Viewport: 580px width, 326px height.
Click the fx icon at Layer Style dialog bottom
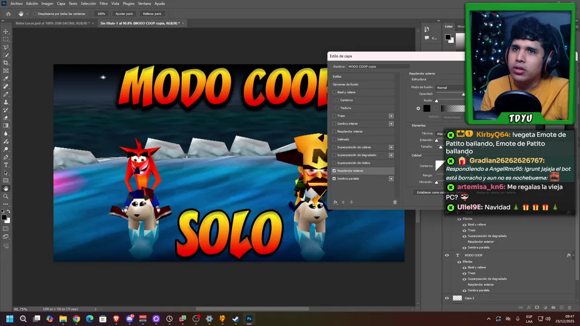tap(336, 202)
